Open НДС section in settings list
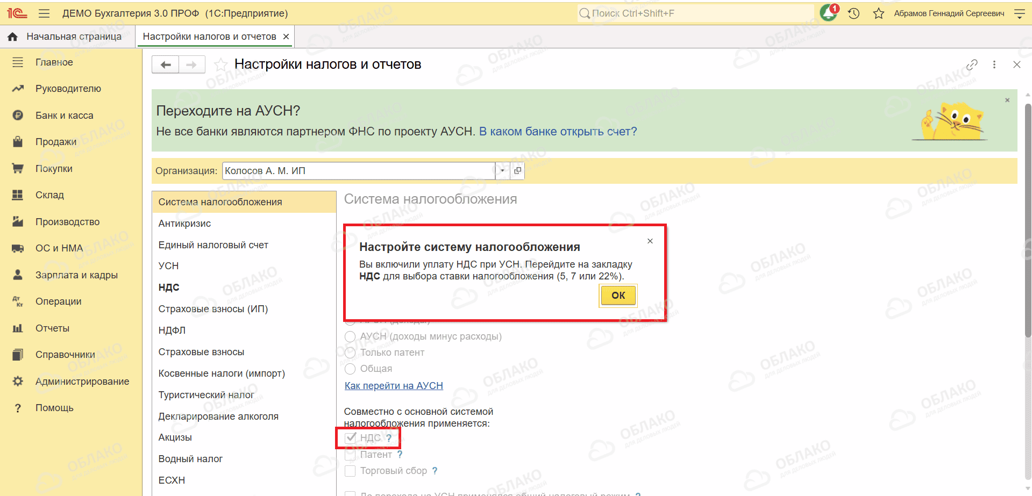Viewport: 1032px width, 496px height. (169, 287)
